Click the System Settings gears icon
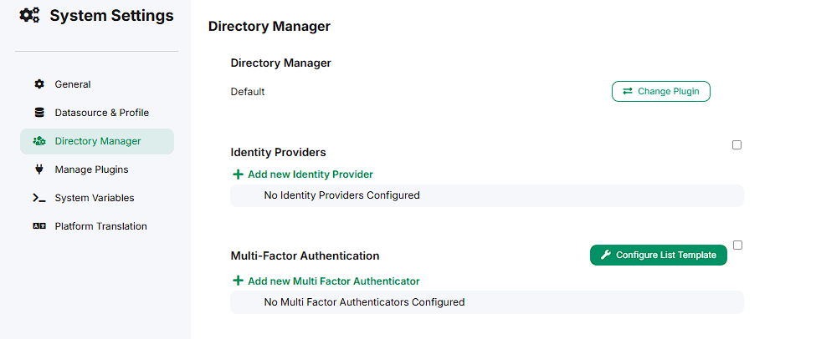Image resolution: width=816 pixels, height=339 pixels. [29, 16]
